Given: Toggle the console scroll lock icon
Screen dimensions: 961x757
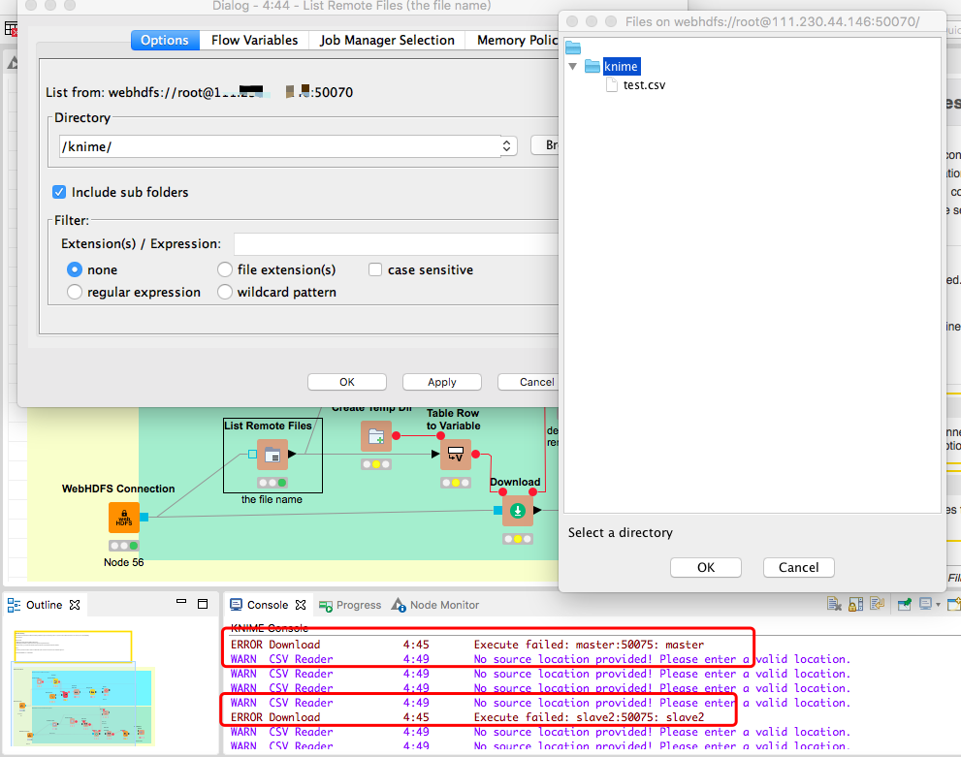Looking at the screenshot, I should tap(855, 605).
